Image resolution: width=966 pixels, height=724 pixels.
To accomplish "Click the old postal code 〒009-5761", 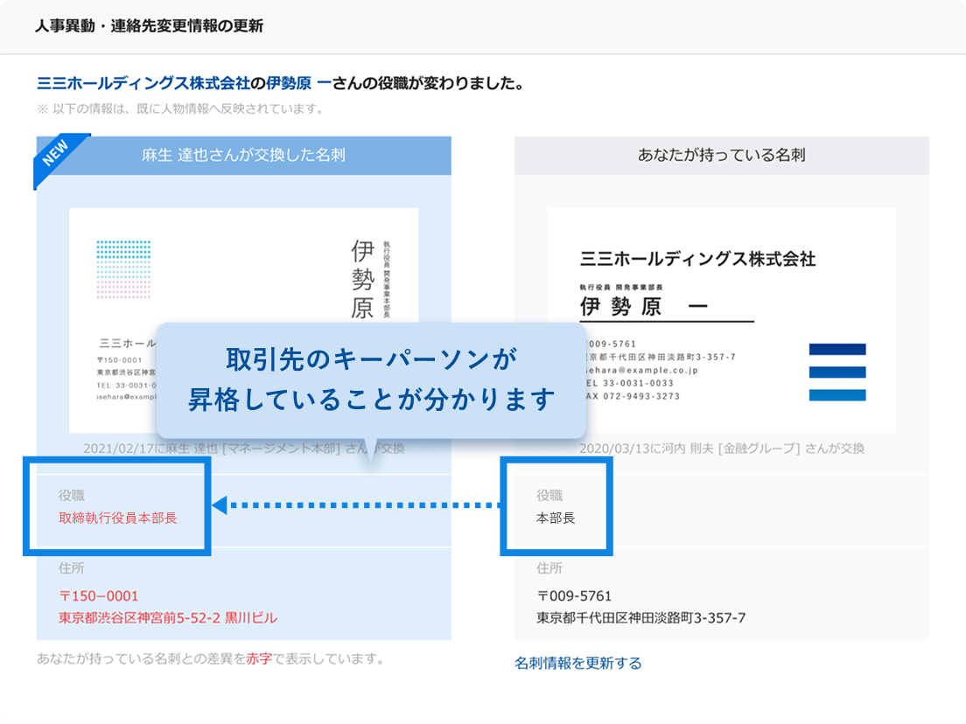I will [x=574, y=596].
